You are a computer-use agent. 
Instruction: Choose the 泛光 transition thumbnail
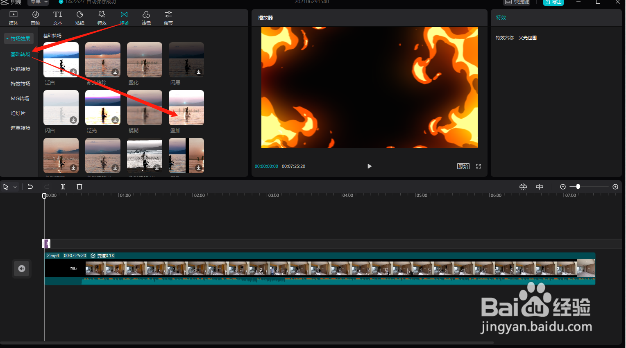click(x=103, y=108)
